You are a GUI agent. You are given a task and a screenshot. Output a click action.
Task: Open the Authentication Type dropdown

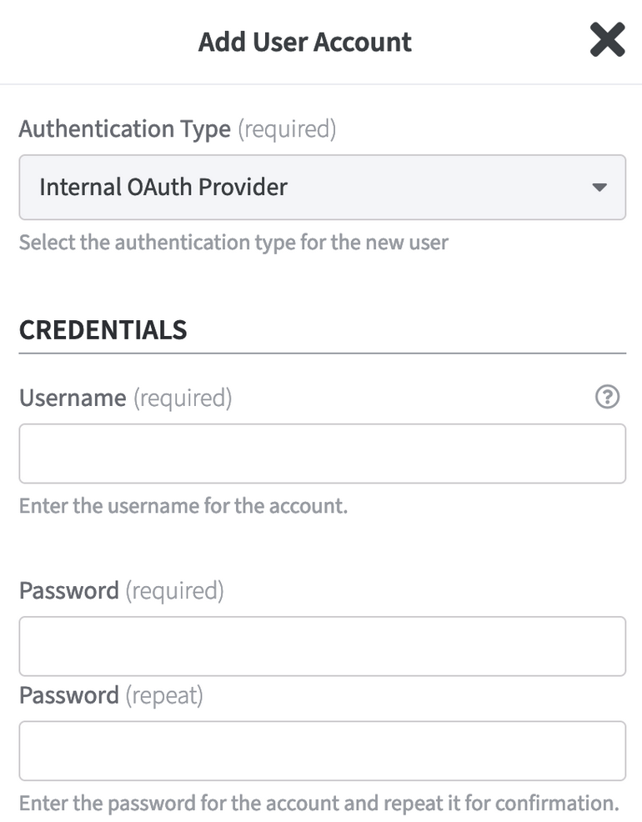tap(322, 187)
